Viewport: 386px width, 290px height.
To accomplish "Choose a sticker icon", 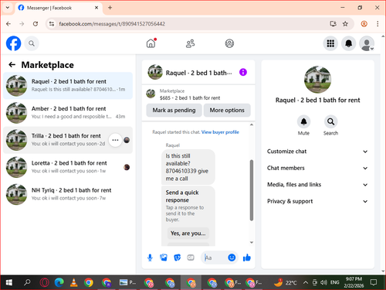I will coord(178,258).
